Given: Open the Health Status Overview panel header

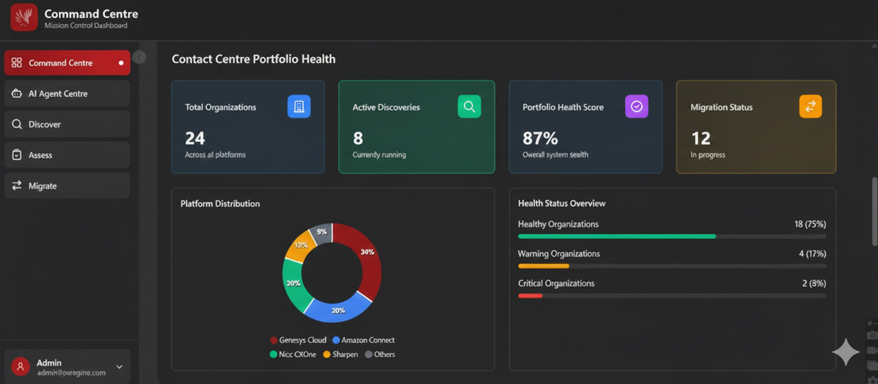Looking at the screenshot, I should point(561,203).
